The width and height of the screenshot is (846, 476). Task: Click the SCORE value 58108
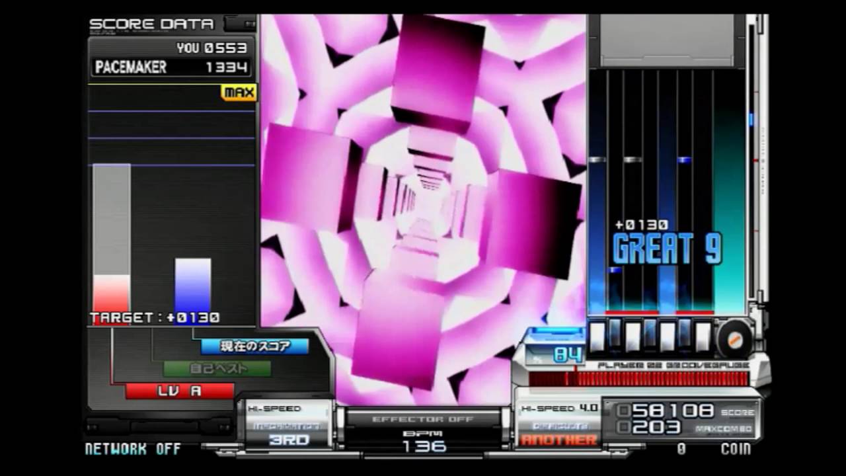(x=672, y=411)
